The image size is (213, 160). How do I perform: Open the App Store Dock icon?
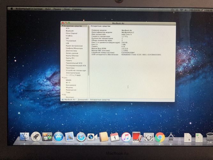coord(58,137)
